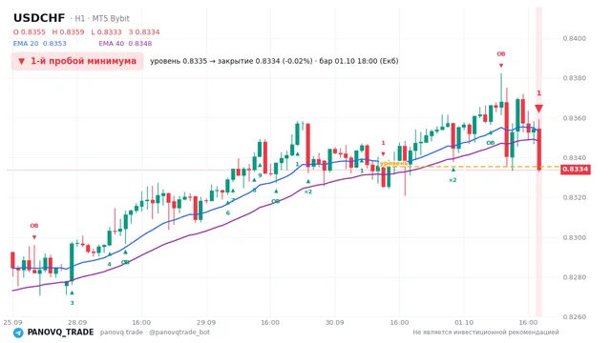Click the red 0.8334 current price tag
Image resolution: width=611 pixels, height=343 pixels.
[575, 170]
